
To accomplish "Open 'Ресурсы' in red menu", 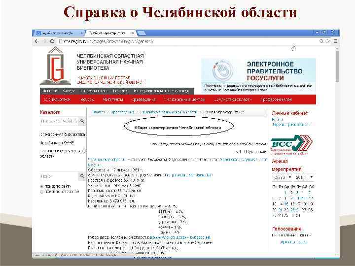I will 87,100.
